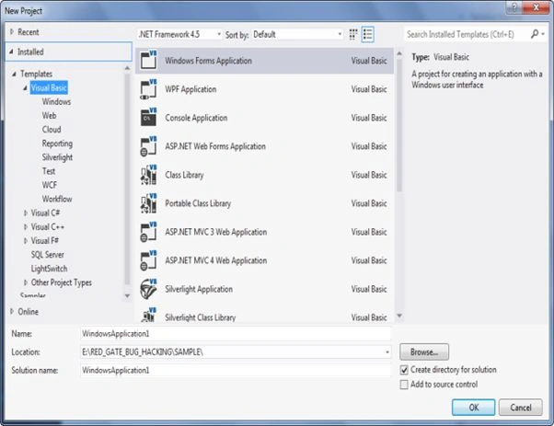Open the dialog help question mark button
554x426 pixels.
pyautogui.click(x=514, y=7)
